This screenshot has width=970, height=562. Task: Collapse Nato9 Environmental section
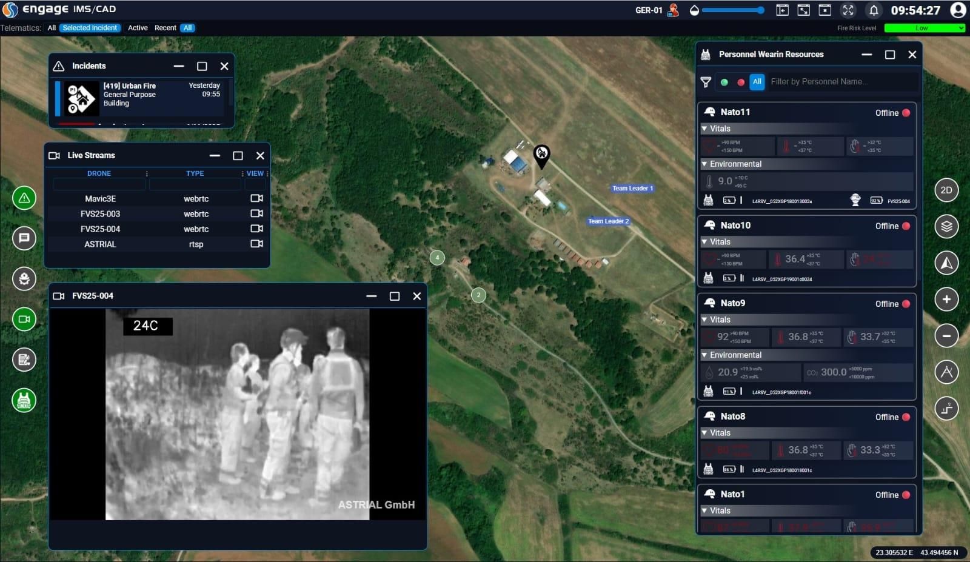pyautogui.click(x=704, y=355)
